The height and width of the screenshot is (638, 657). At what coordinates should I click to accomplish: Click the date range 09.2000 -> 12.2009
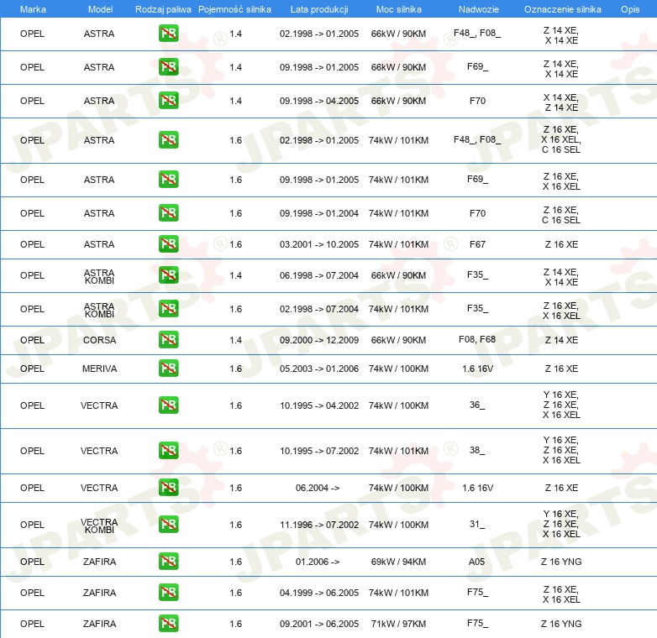pos(319,340)
